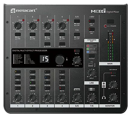This screenshot has width=130, height=121.
Task: Enable COMP on channel 3
Action: (47, 72)
